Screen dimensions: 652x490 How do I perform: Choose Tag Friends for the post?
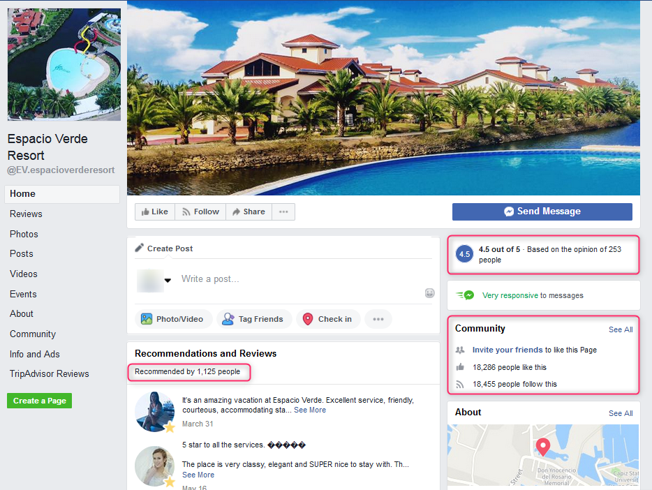pyautogui.click(x=254, y=319)
